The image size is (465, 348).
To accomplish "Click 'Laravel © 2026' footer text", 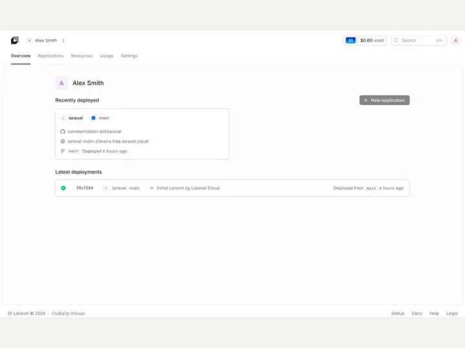I will (29, 313).
